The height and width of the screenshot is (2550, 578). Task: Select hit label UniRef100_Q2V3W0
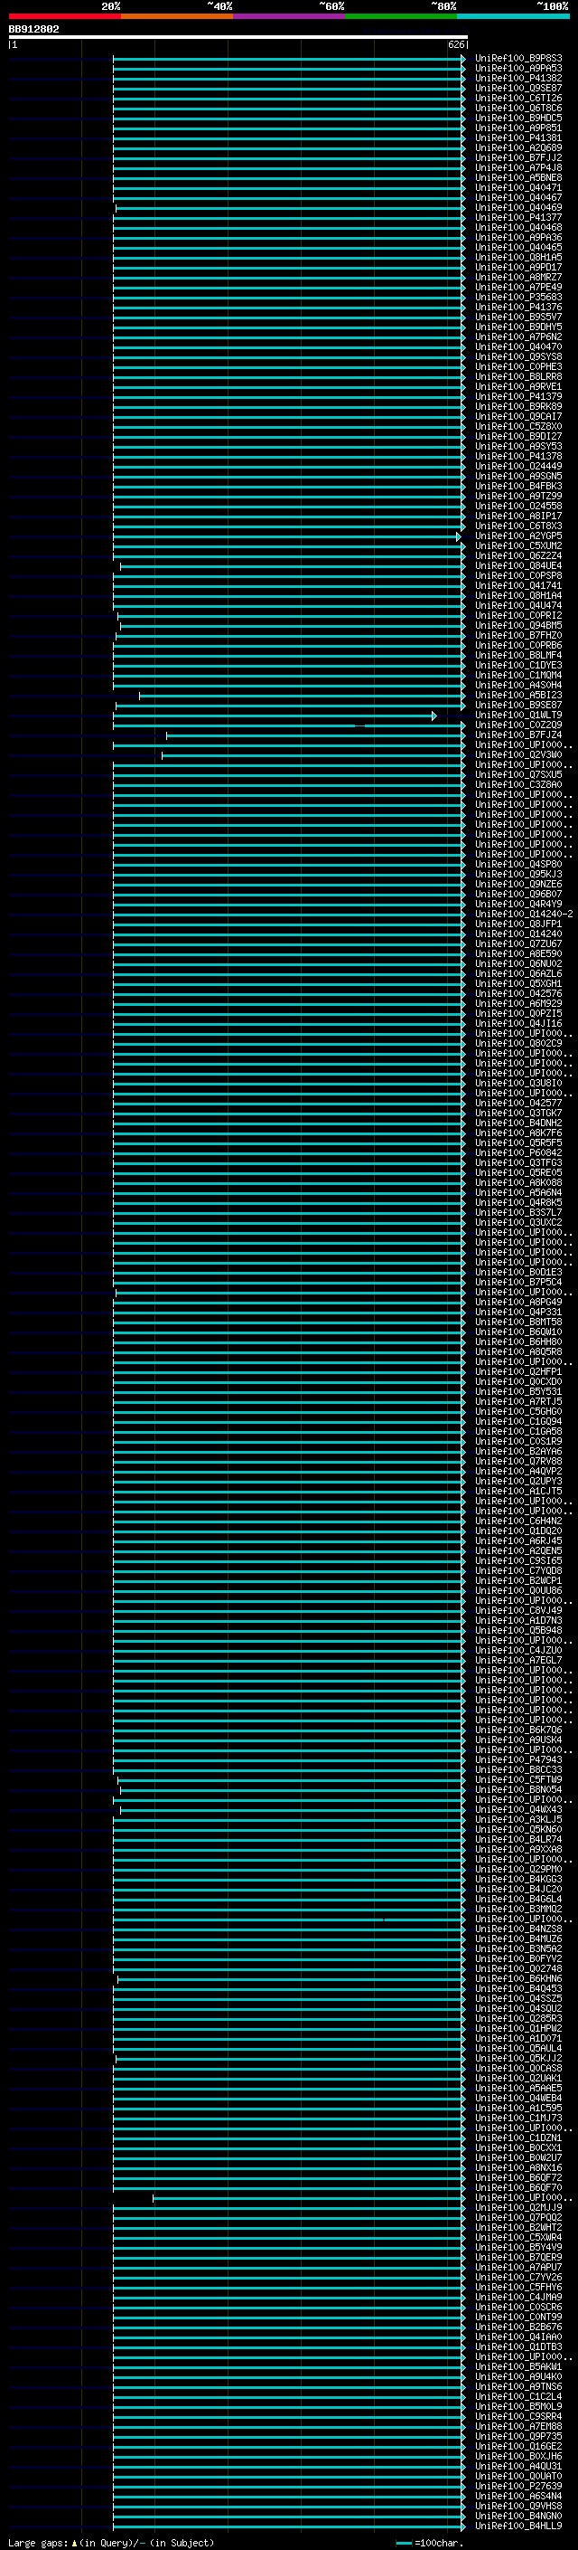[518, 754]
